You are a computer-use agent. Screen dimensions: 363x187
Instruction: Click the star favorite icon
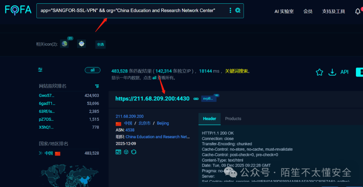(x=320, y=72)
